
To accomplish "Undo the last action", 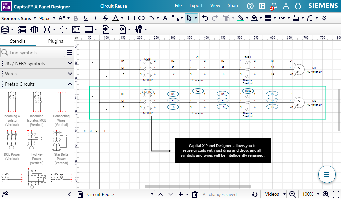I will coord(205,18).
